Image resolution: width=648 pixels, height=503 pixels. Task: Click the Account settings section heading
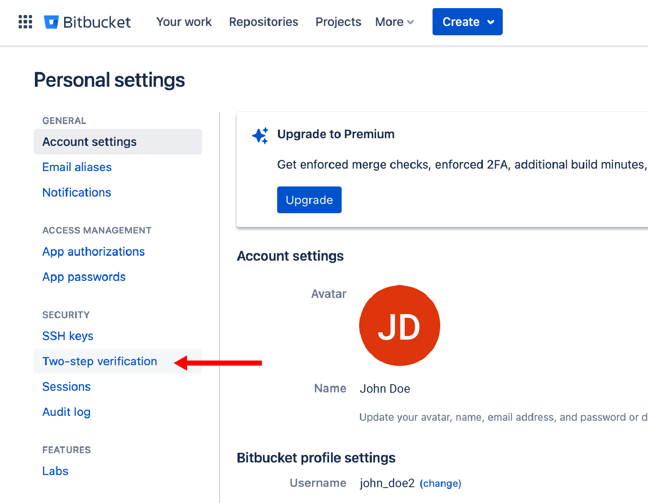click(290, 256)
